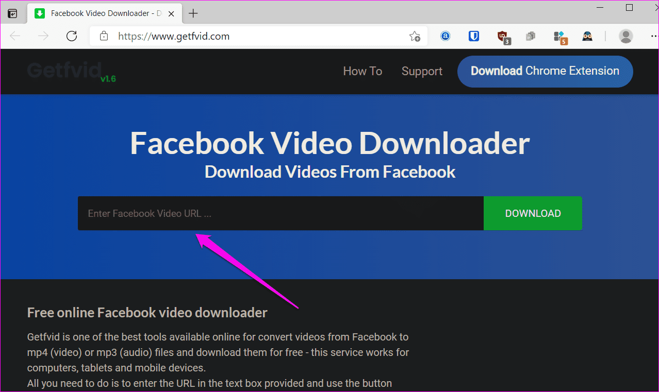The width and height of the screenshot is (659, 392).
Task: Add this page to favorites
Action: pyautogui.click(x=415, y=36)
